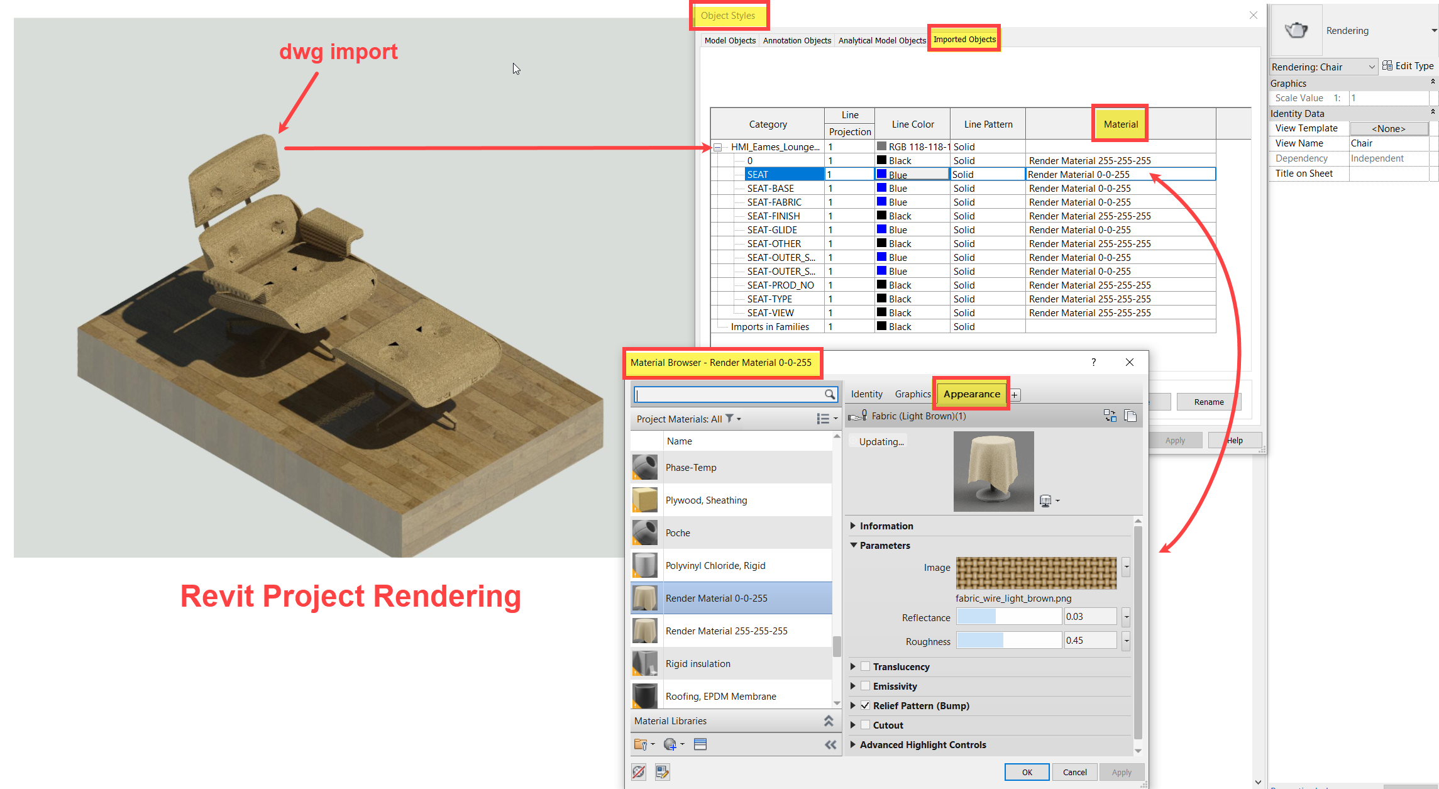Click the swap asset icon for Fabric material
Viewport: 1439px width, 789px height.
1110,416
